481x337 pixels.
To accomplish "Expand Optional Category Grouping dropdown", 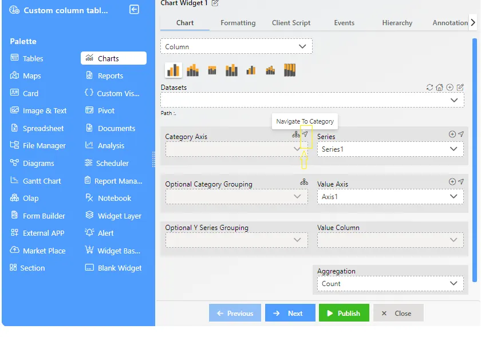I will pos(236,197).
